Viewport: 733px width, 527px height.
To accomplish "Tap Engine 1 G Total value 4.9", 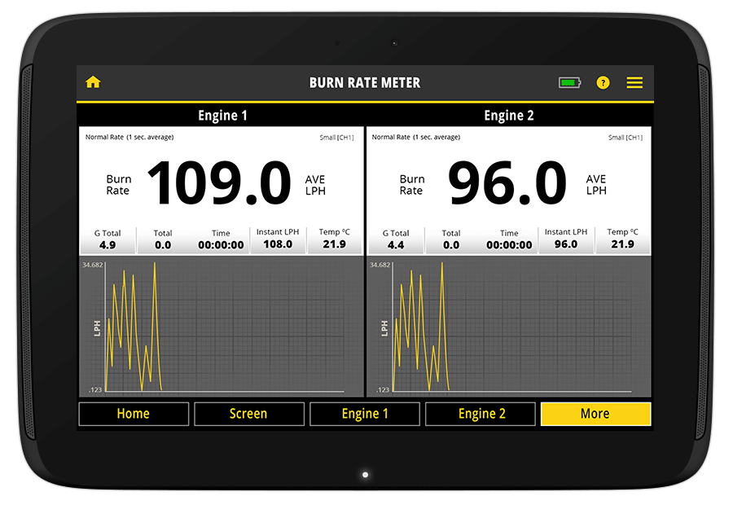I will [108, 244].
